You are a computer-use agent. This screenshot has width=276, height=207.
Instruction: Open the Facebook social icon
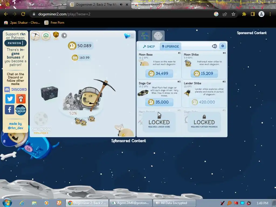(9, 109)
